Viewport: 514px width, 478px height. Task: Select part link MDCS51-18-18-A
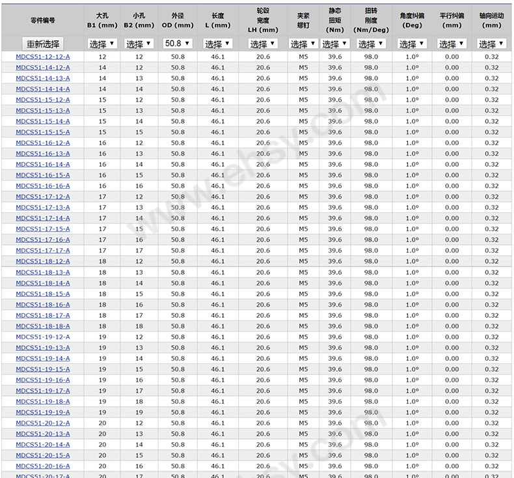tap(43, 326)
